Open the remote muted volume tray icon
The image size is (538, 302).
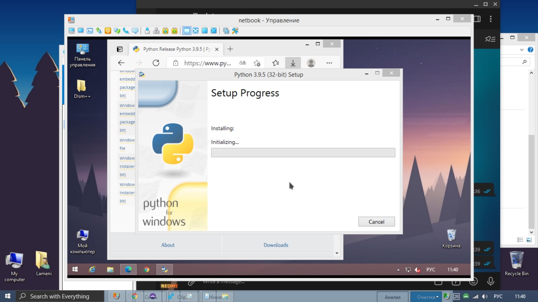click(x=417, y=270)
